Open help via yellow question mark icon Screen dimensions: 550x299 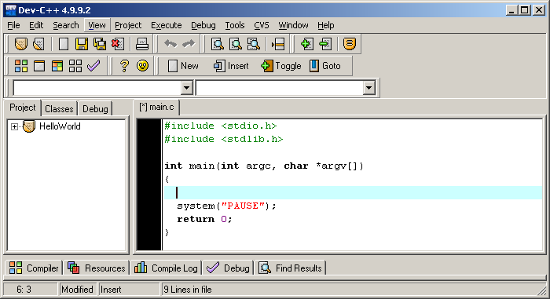click(x=124, y=66)
